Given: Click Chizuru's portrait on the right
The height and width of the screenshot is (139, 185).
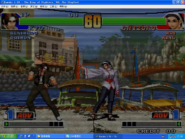Looking at the screenshot, I should click(x=174, y=21).
